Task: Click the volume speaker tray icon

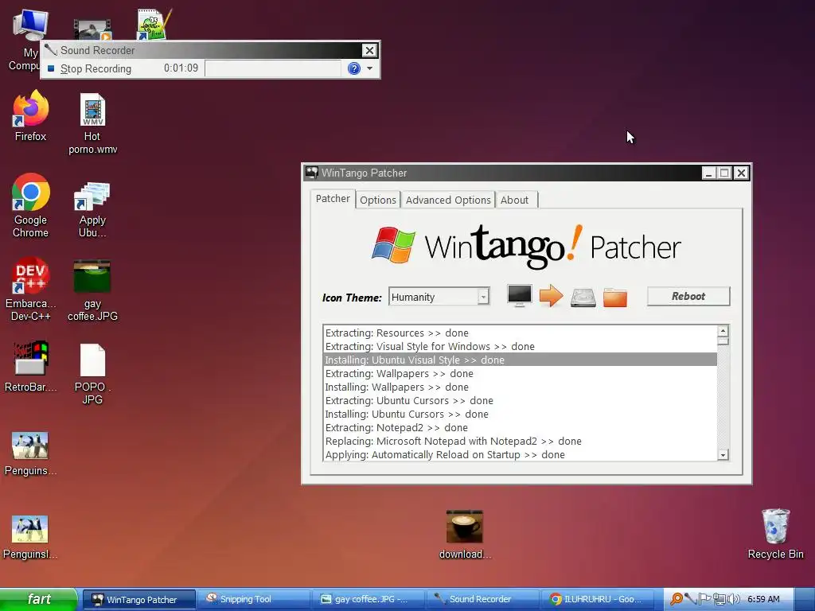Action: point(733,599)
